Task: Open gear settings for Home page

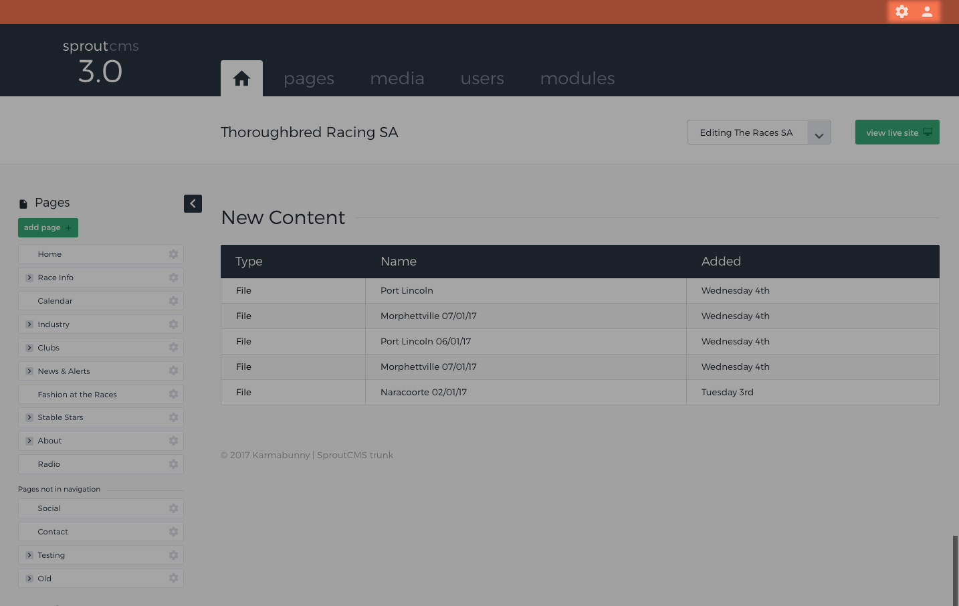Action: [x=173, y=254]
